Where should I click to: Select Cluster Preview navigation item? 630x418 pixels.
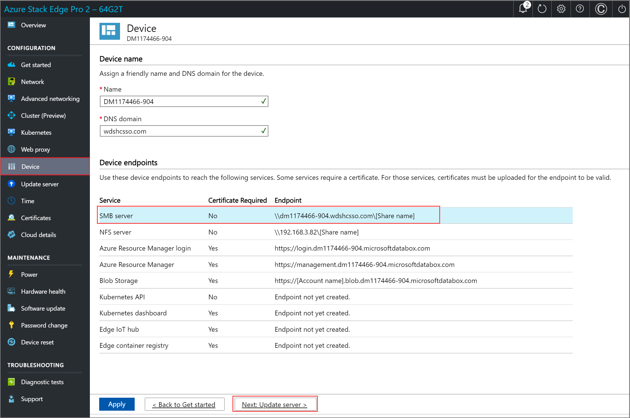point(43,116)
